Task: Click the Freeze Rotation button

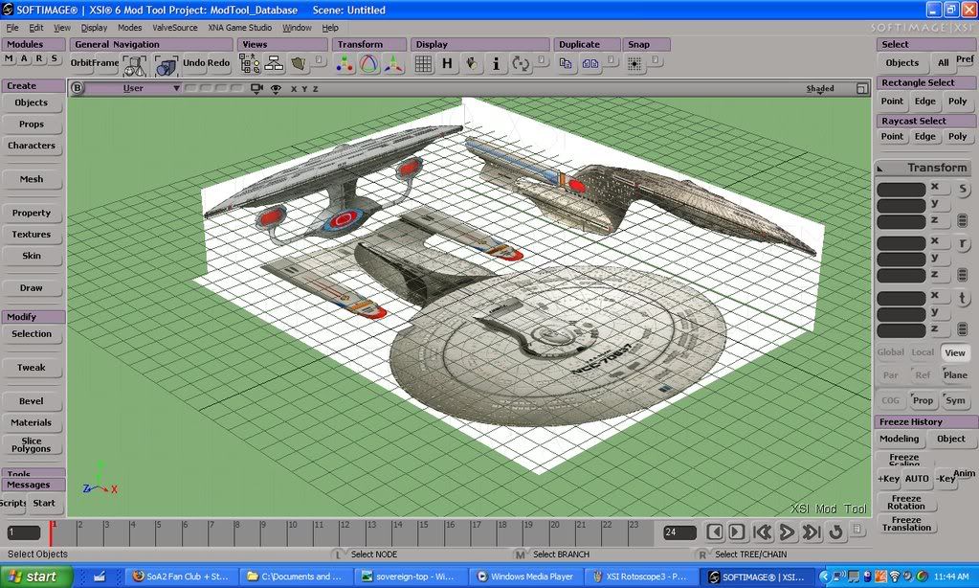Action: [x=906, y=502]
